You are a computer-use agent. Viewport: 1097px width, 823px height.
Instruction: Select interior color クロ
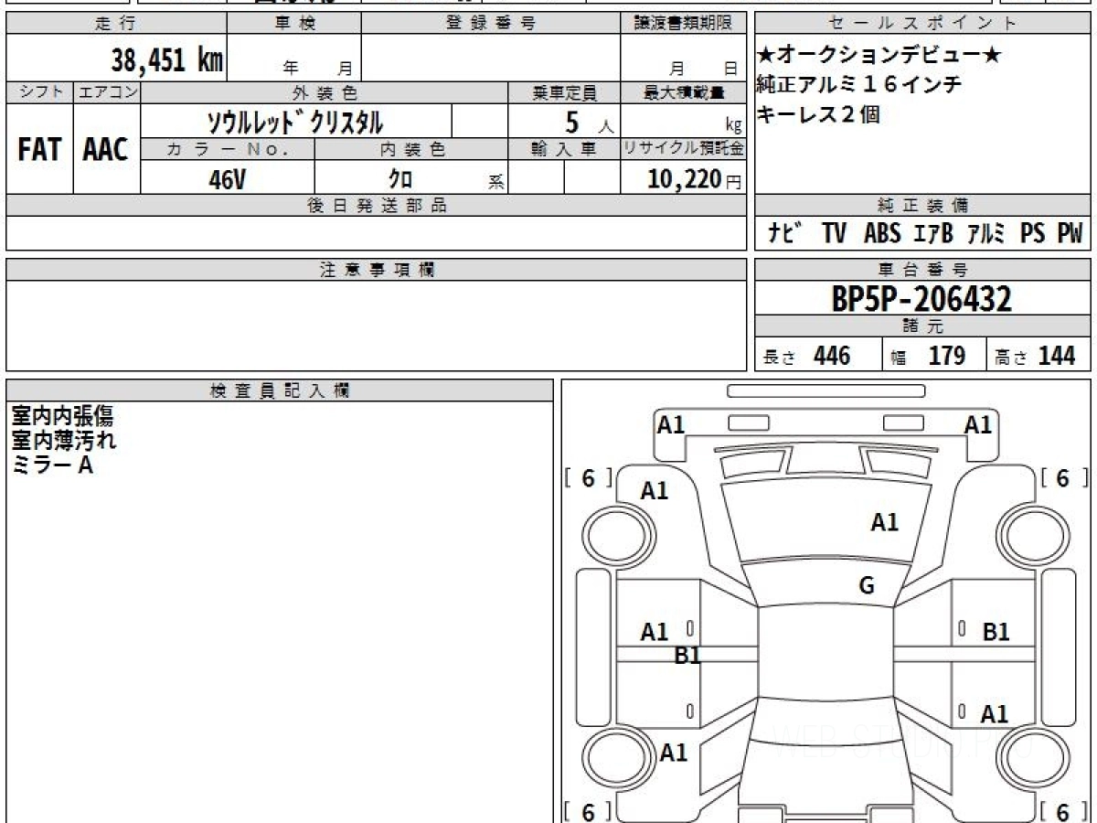point(400,179)
